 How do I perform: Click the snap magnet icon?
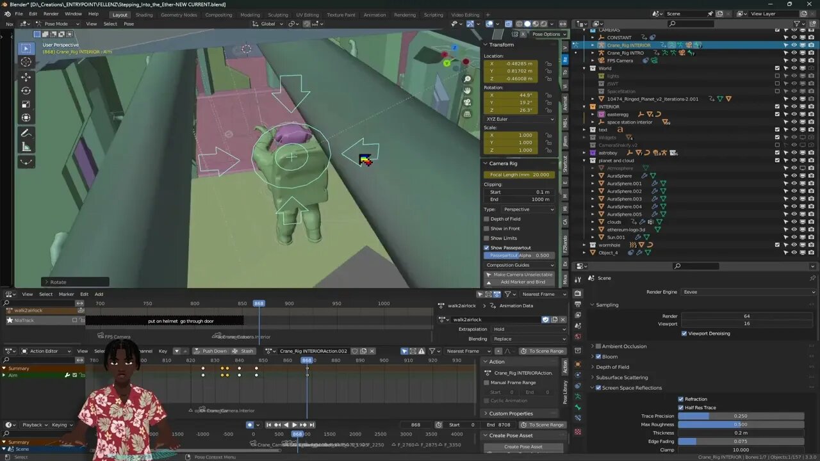[306, 24]
